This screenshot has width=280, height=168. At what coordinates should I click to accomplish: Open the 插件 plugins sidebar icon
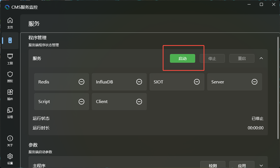coord(10,95)
